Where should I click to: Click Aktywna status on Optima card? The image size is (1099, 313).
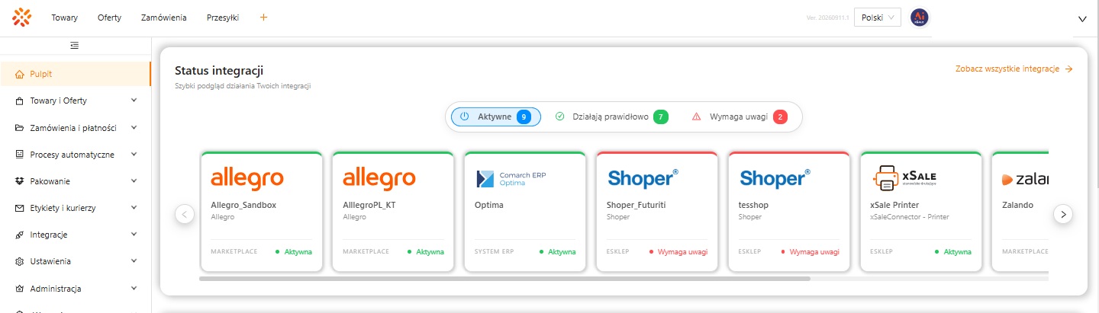[558, 251]
